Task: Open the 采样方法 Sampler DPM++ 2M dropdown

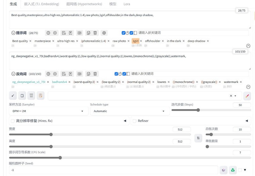Action: click(x=48, y=111)
